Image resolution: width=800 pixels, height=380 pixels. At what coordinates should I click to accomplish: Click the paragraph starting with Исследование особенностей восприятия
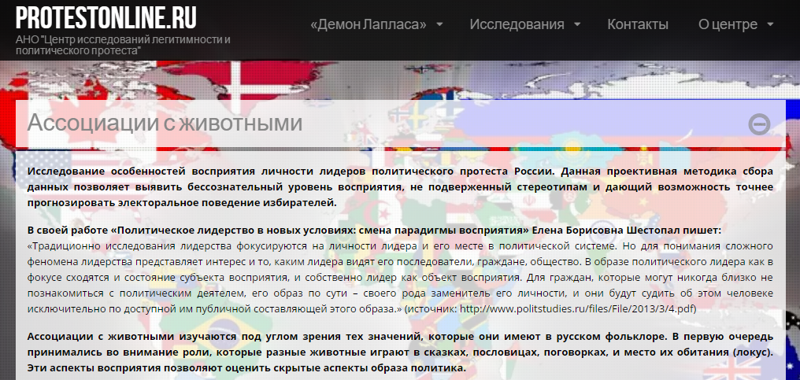tap(400, 186)
